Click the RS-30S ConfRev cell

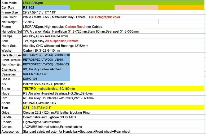tap(46, 7)
